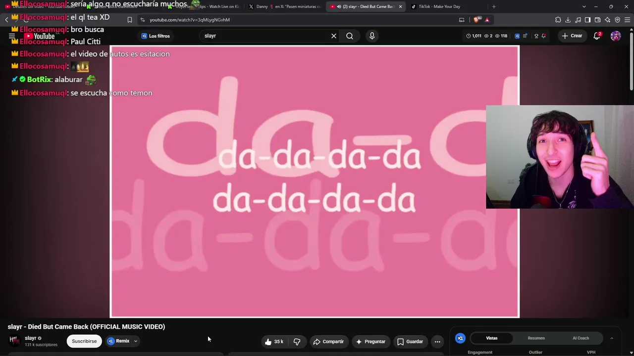
Task: Click the trophy icon in extension stats bar
Action: pyautogui.click(x=536, y=36)
